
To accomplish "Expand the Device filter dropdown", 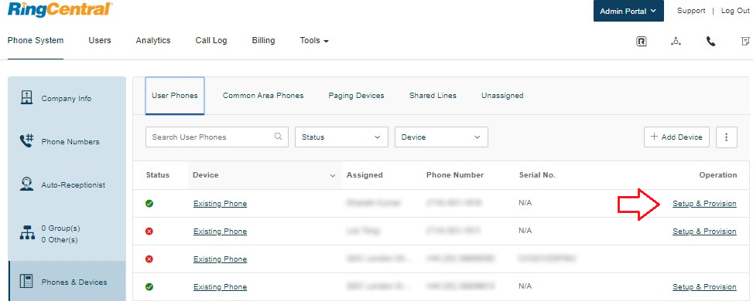I will 441,137.
